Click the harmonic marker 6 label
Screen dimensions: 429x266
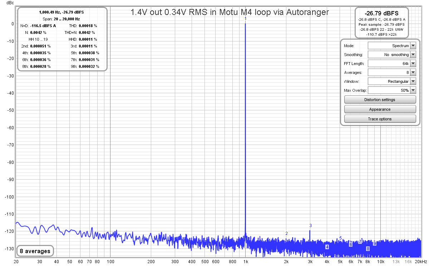point(351,245)
